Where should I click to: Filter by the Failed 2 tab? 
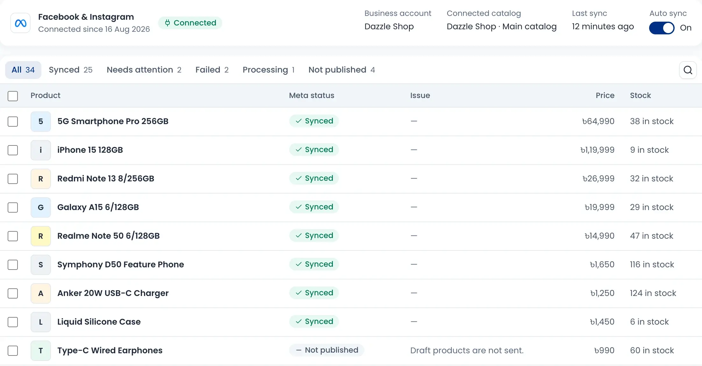coord(212,70)
